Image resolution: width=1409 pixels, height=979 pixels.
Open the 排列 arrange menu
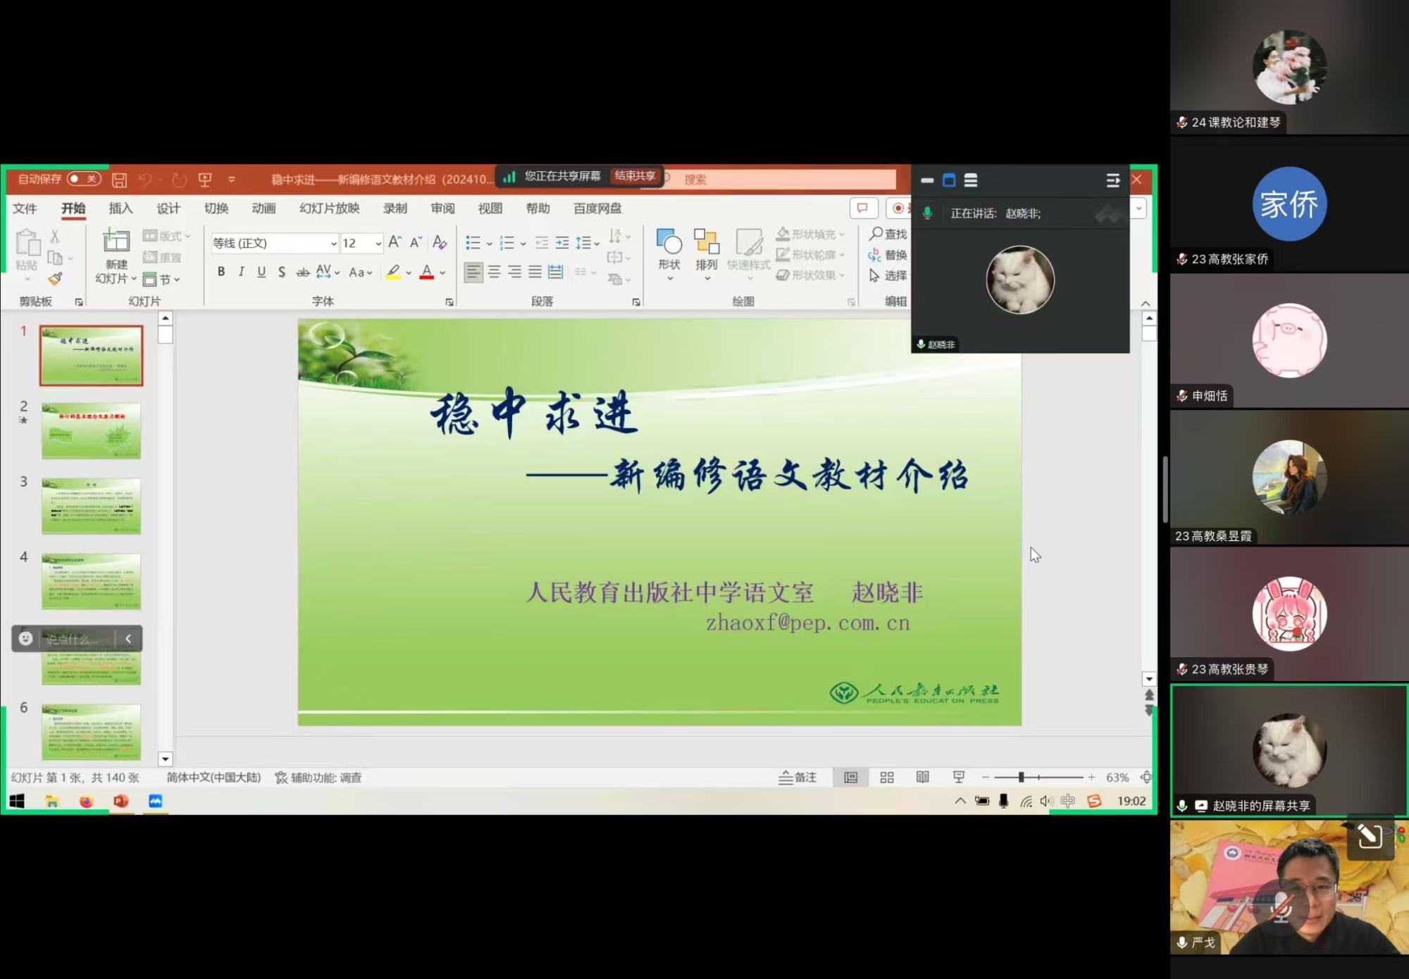click(706, 255)
